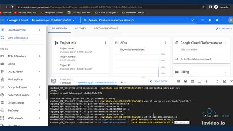Switch to the Recommendations tab
233x131 pixels.
(106, 28)
